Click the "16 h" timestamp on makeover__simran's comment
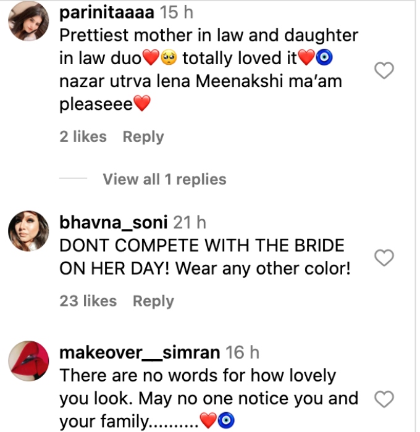Image resolution: width=420 pixels, height=432 pixels. pos(242,352)
